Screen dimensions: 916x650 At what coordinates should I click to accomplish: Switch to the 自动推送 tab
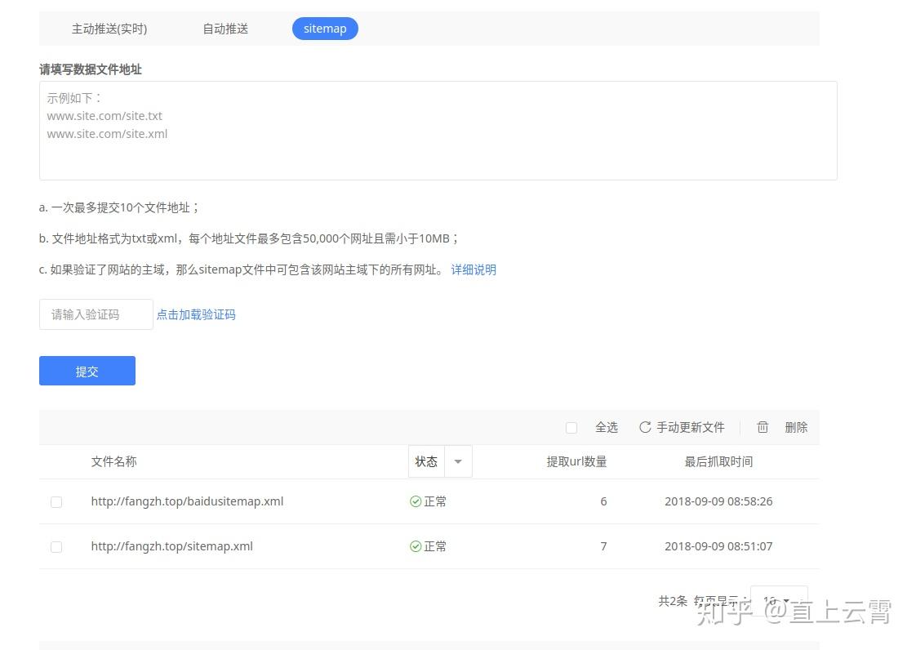pyautogui.click(x=225, y=29)
